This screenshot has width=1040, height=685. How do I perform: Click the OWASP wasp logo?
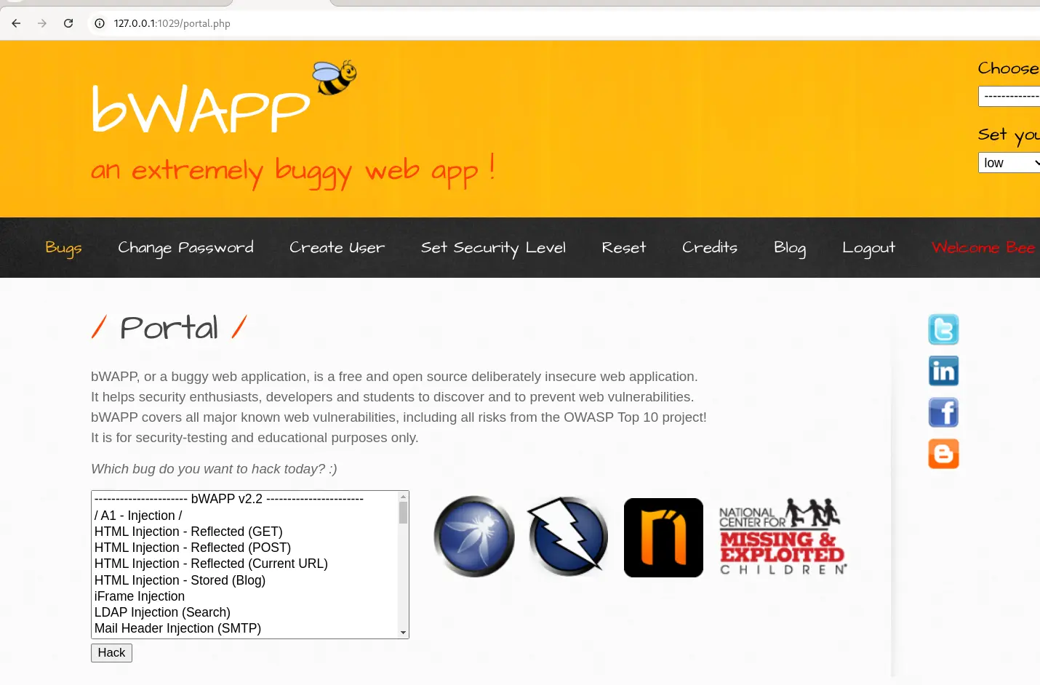pos(474,537)
